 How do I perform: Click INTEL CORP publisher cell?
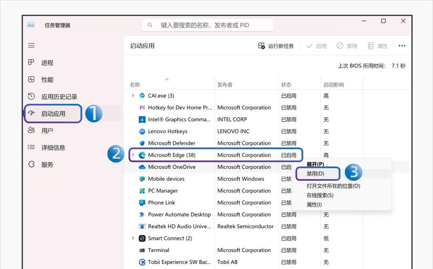click(232, 119)
